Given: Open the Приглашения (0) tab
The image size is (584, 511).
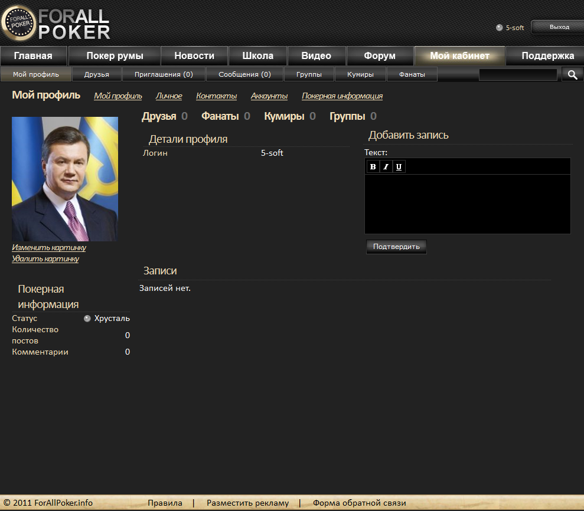Looking at the screenshot, I should [x=164, y=74].
